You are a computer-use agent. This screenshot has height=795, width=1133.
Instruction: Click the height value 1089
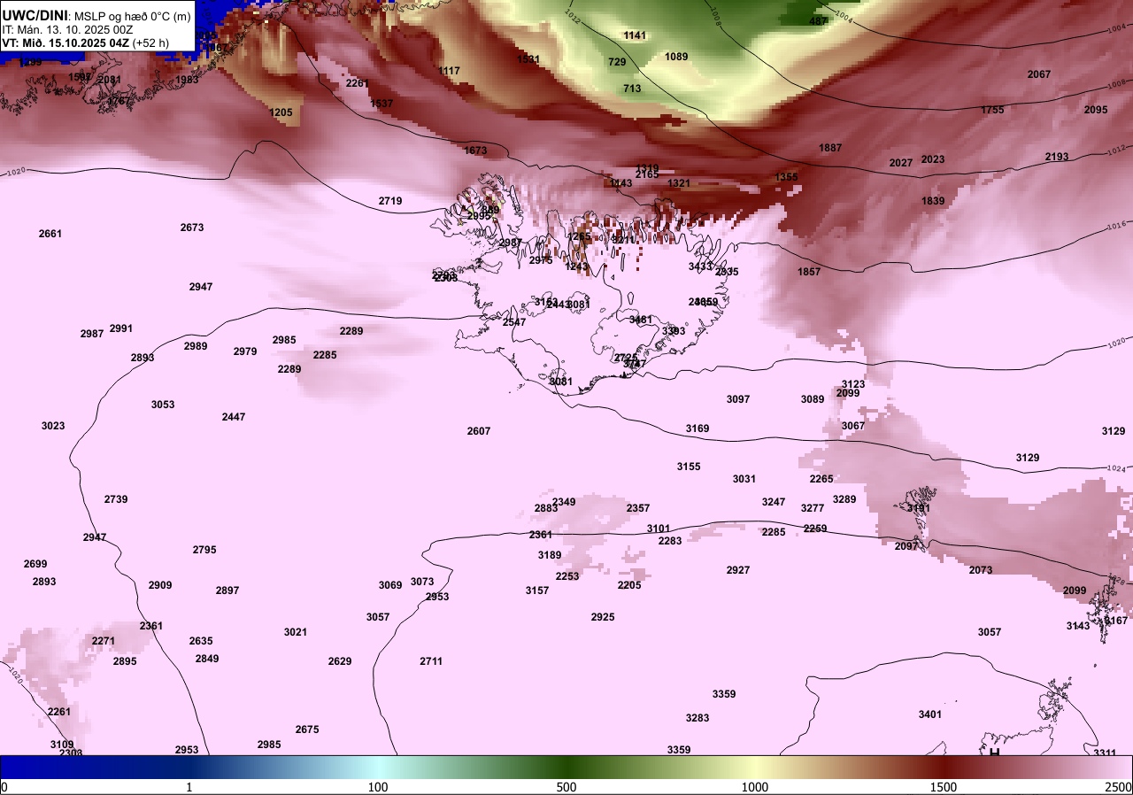pos(676,57)
